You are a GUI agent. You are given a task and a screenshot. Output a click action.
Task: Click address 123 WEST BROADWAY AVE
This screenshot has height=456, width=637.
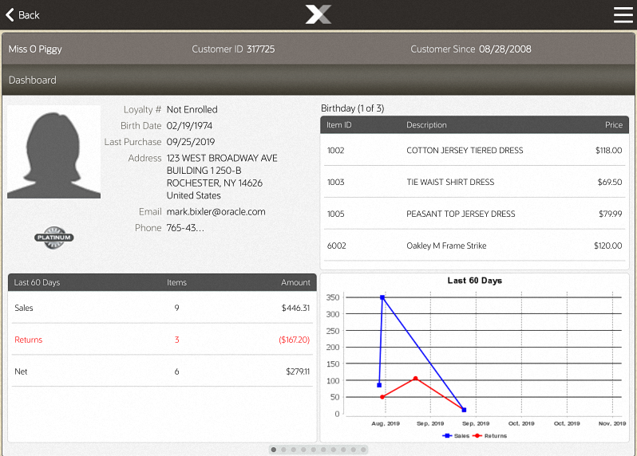coord(222,158)
